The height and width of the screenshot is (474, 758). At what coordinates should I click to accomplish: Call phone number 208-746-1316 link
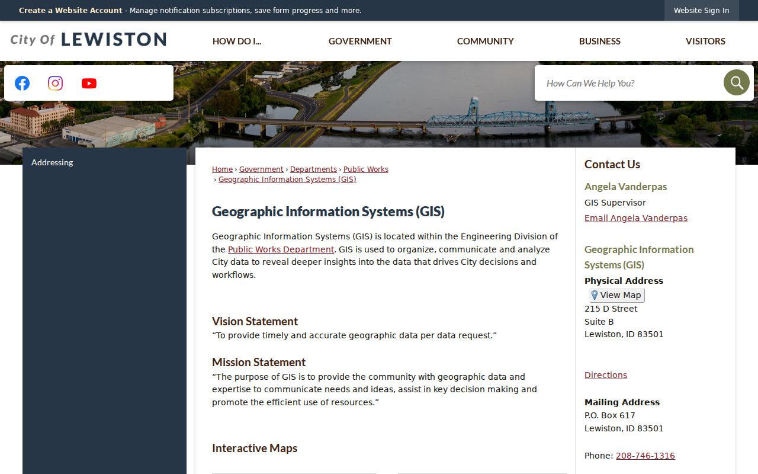(x=645, y=456)
